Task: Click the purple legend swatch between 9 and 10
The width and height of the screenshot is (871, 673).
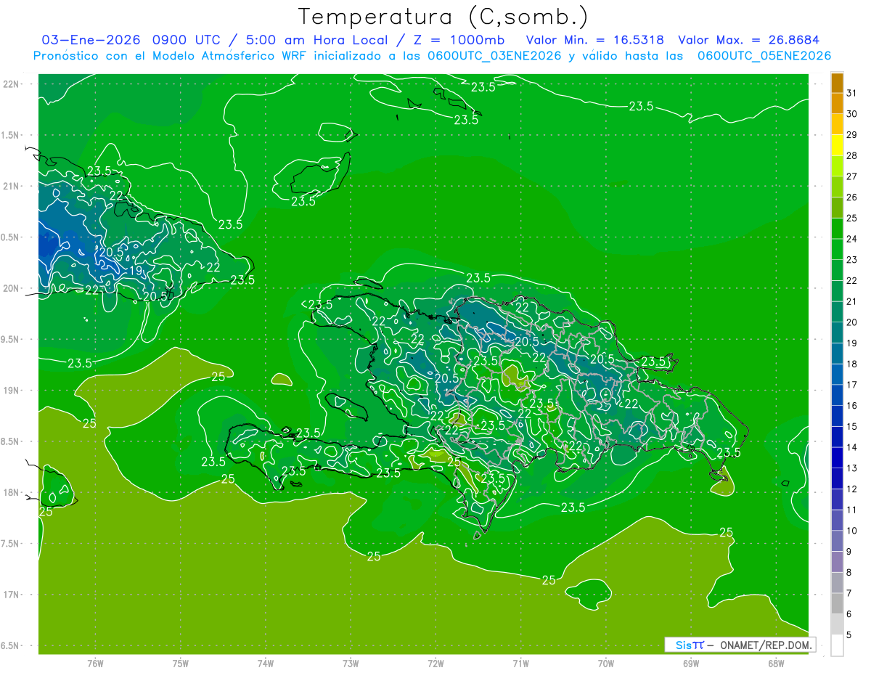Action: pyautogui.click(x=837, y=542)
